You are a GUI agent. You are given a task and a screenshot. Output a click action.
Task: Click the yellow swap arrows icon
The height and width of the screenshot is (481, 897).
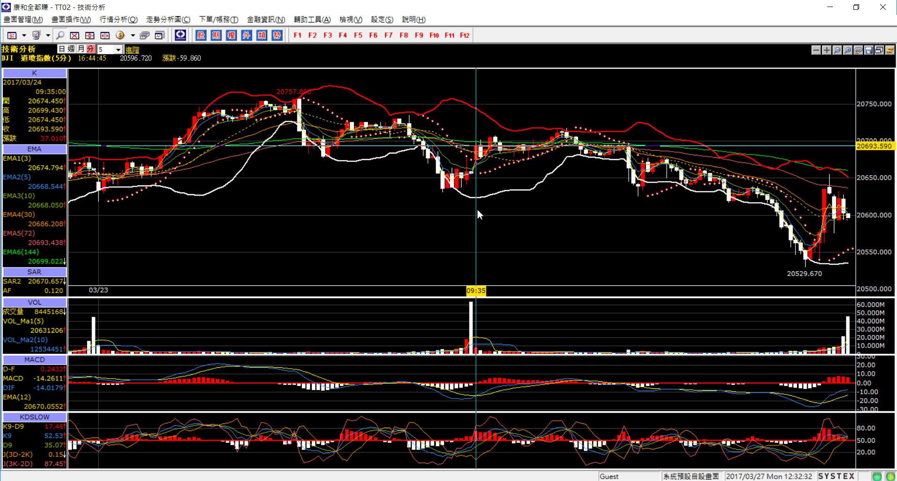point(890,50)
